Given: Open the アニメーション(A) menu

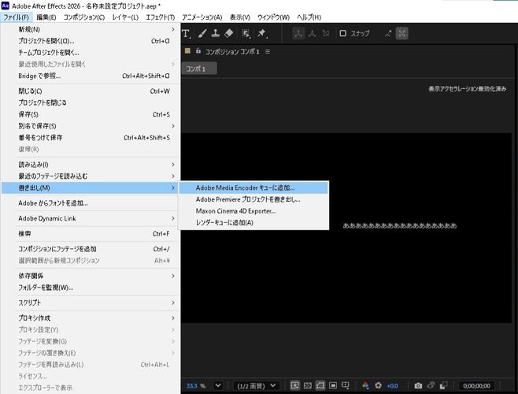Looking at the screenshot, I should [202, 17].
